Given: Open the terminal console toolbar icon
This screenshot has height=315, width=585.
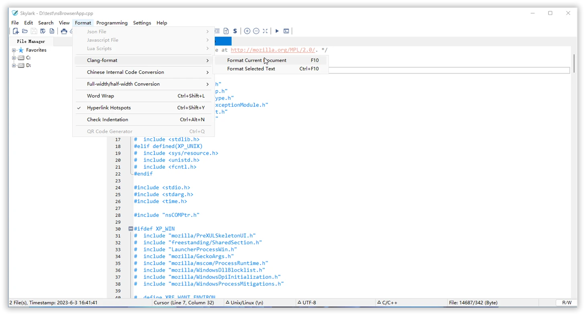Looking at the screenshot, I should pos(286,31).
